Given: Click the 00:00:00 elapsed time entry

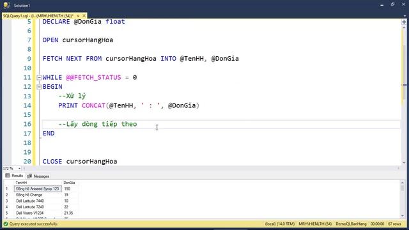Looking at the screenshot, I should (377, 224).
